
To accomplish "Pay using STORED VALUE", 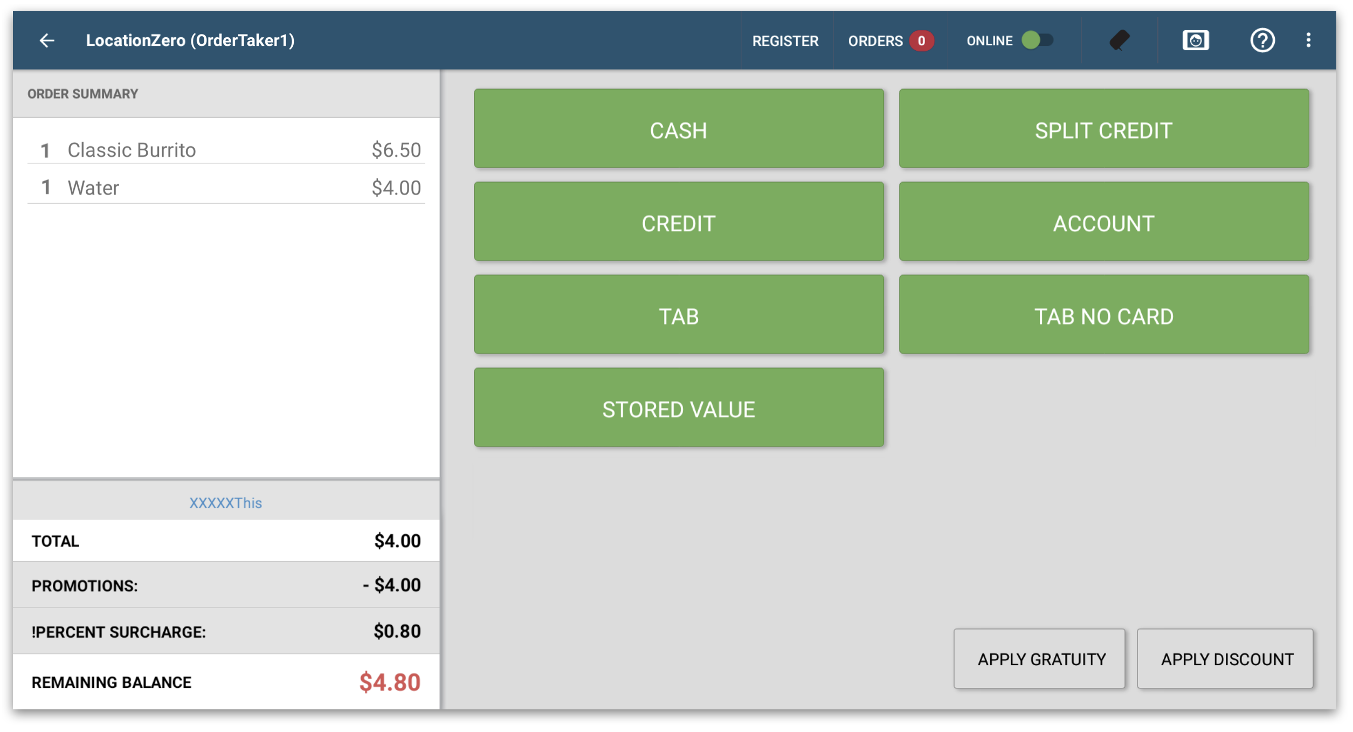I will coord(678,408).
